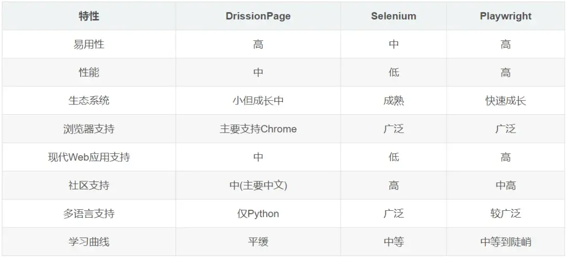Select the 中等到陡峭 cell
Viewport: 566px width, 257px height.
(506, 241)
